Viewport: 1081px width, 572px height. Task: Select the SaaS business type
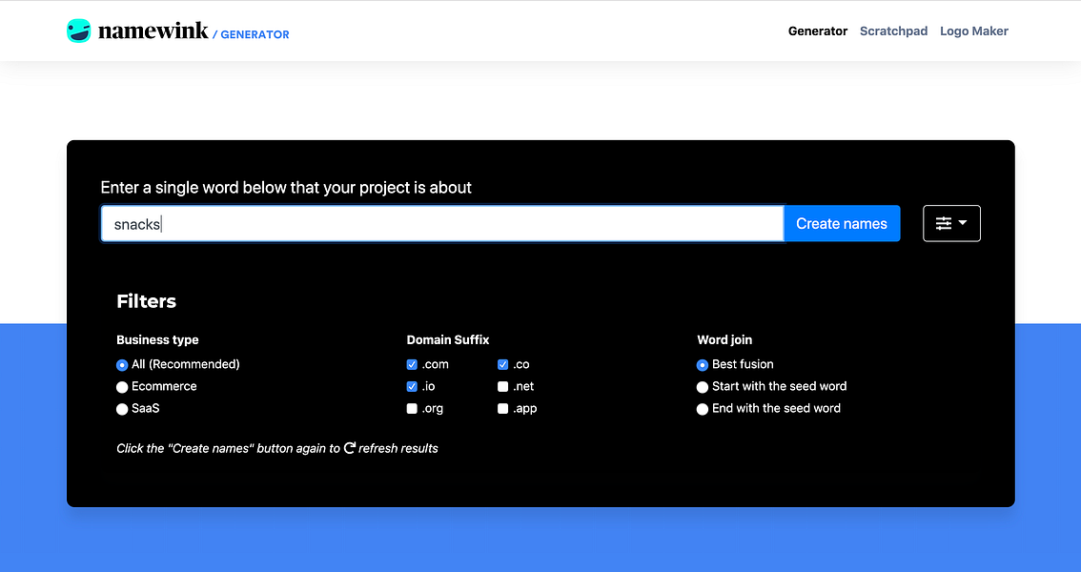pyautogui.click(x=122, y=408)
